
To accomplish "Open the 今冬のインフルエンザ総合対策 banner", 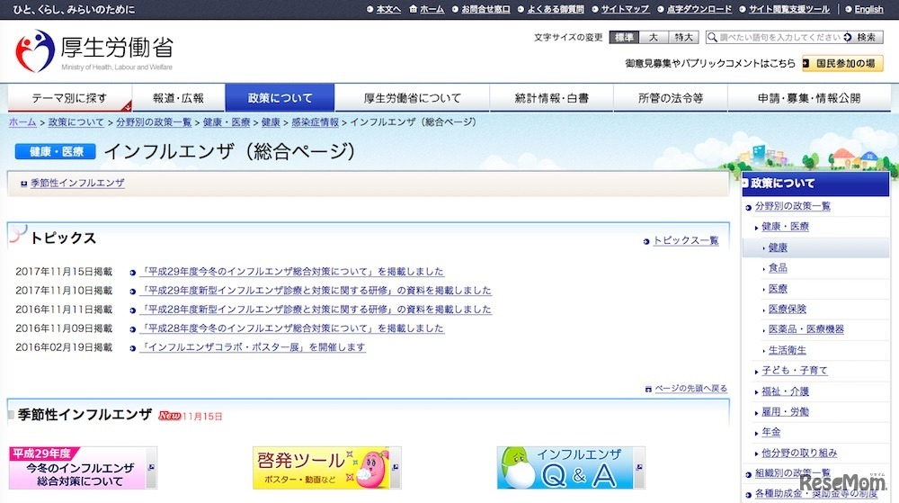I will pos(83,468).
